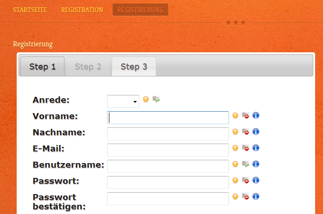The image size is (323, 214).
Task: Click the orange warning icon next to E-Mail
Action: coord(235,148)
